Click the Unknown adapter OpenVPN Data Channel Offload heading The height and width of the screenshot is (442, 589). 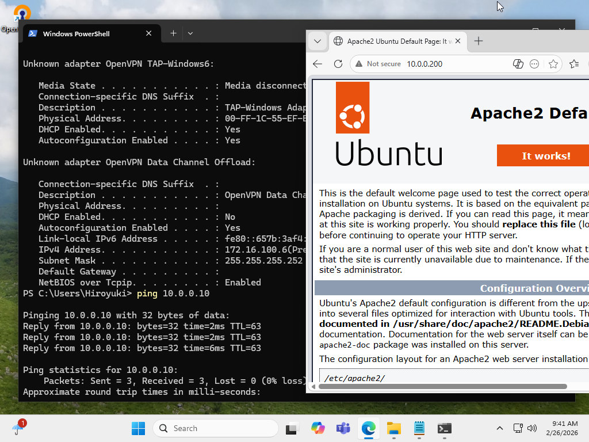pos(139,162)
